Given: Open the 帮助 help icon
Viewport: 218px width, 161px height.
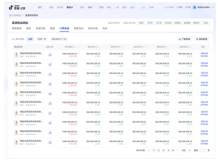Looking at the screenshot, I should [x=179, y=7].
